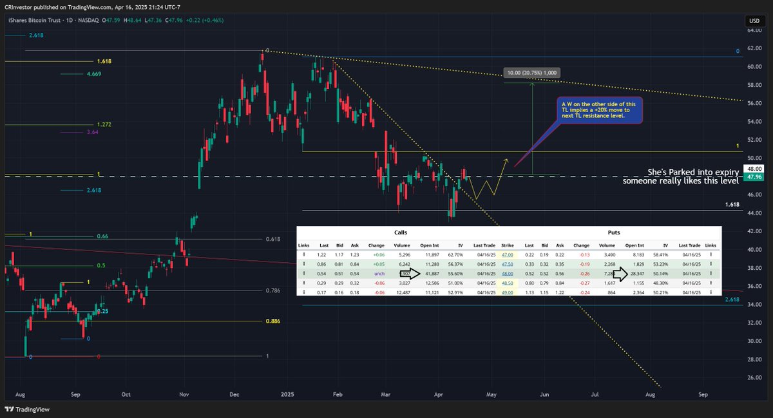Viewport: 773px width, 418px height.
Task: Select the 0.886 Fibonacci level label
Action: (x=272, y=321)
